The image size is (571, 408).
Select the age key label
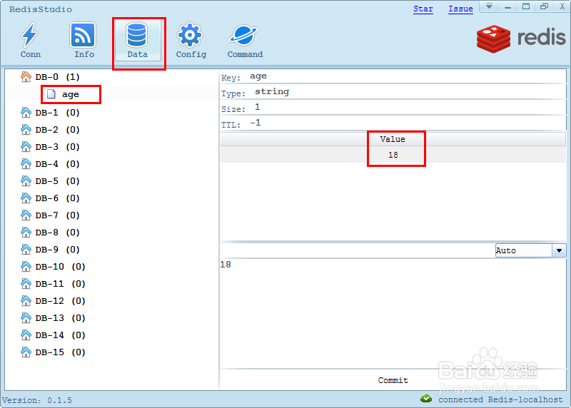pyautogui.click(x=70, y=95)
